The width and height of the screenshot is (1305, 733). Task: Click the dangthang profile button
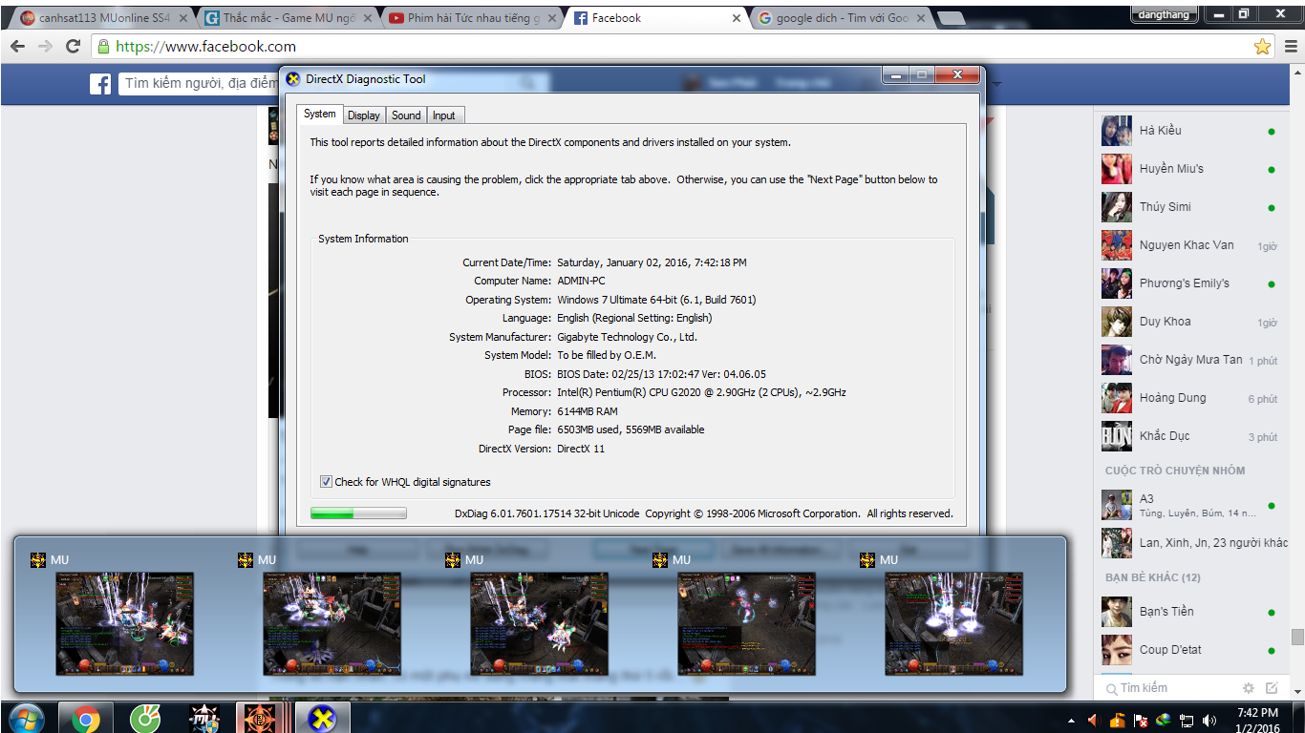(1164, 13)
